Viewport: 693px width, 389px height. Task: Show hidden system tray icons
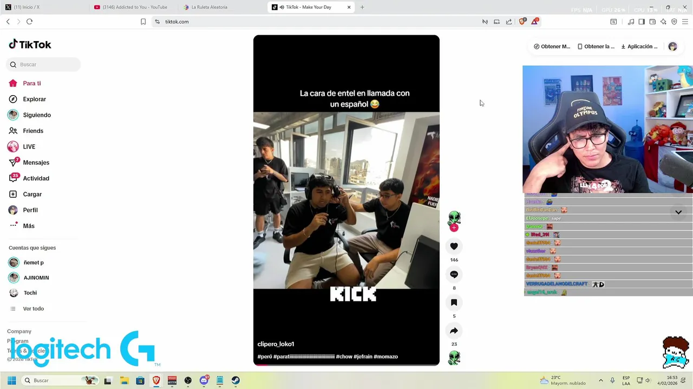click(600, 380)
